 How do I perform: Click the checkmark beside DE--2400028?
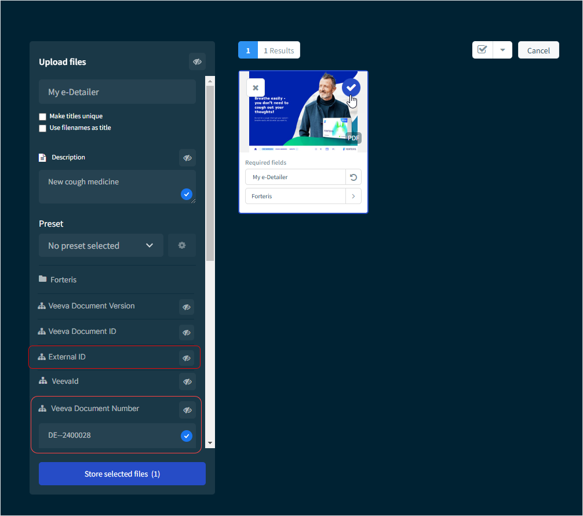[x=187, y=435]
